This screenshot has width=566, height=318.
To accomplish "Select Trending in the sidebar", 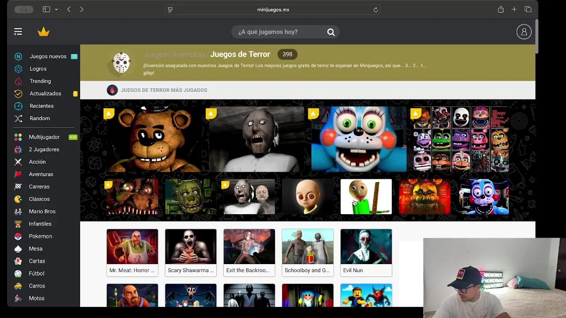I will click(40, 81).
